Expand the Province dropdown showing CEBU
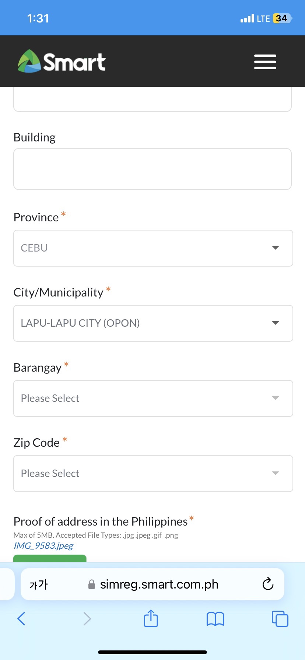The image size is (305, 660). pos(153,248)
